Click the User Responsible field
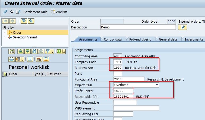205x120 pixels. [x=125, y=102]
